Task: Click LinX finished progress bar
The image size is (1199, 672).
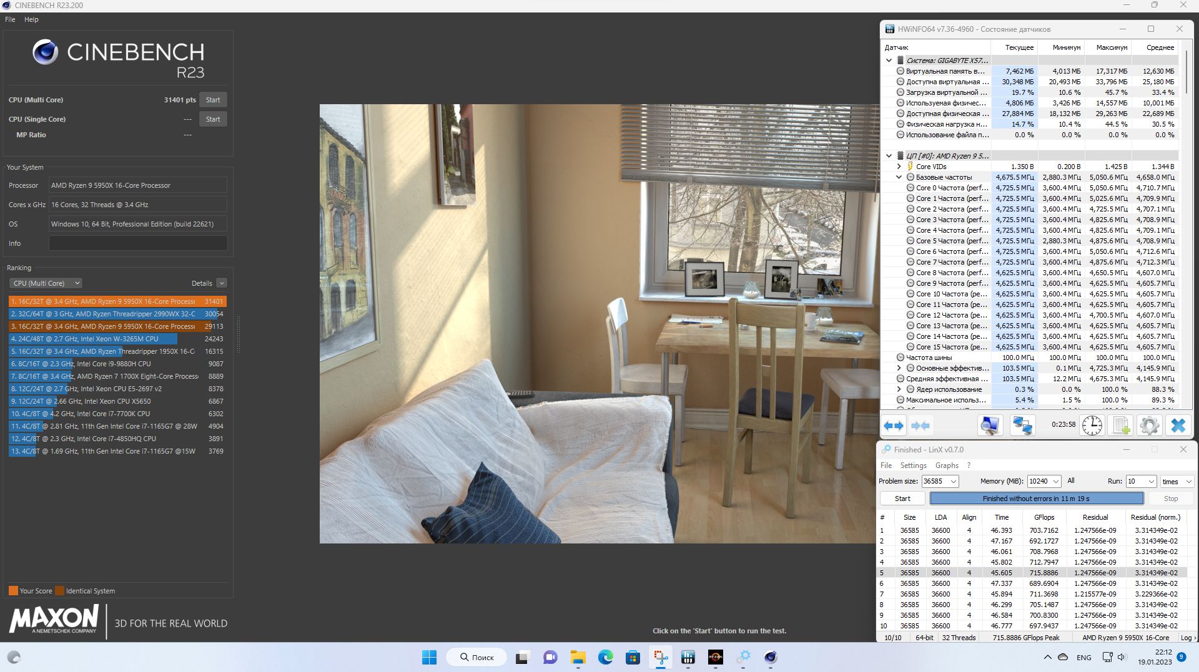Action: coord(1037,499)
